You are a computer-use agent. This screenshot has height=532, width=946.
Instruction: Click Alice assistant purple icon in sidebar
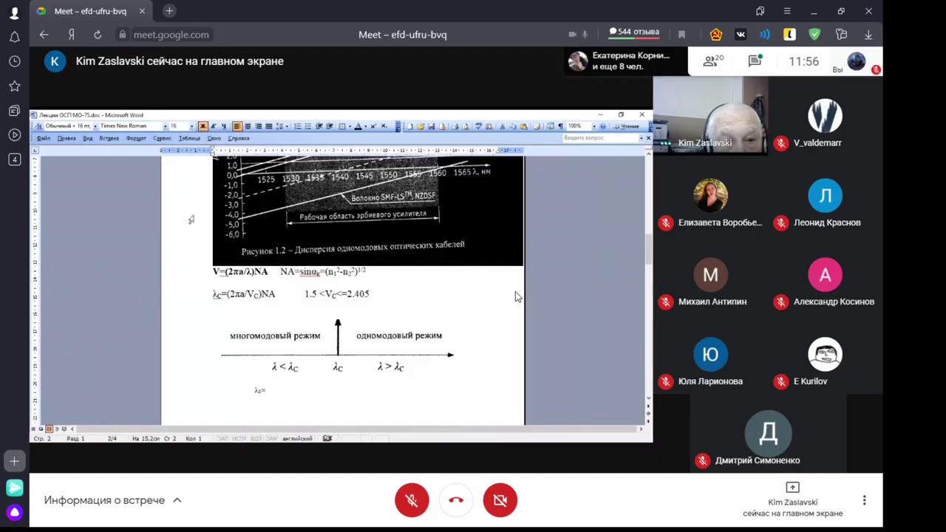14,512
